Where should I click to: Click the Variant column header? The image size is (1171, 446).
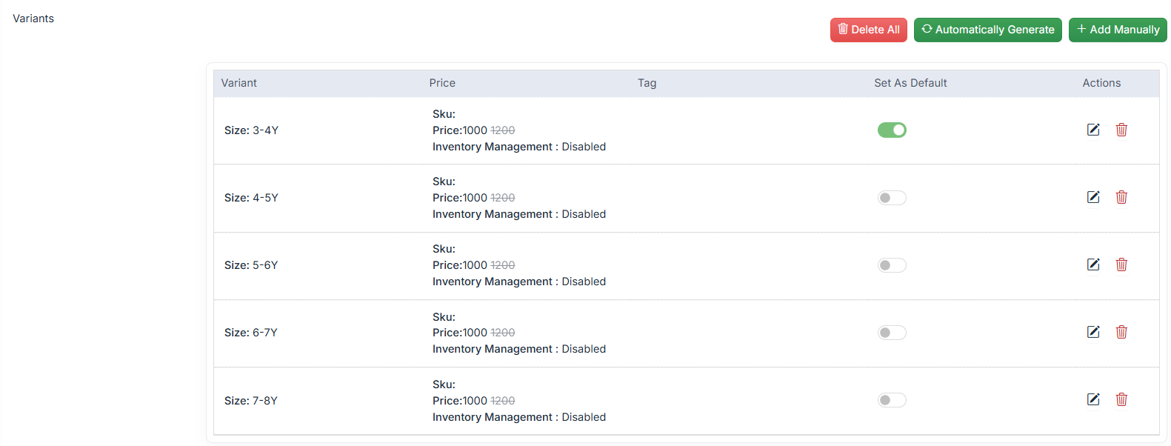coord(238,83)
